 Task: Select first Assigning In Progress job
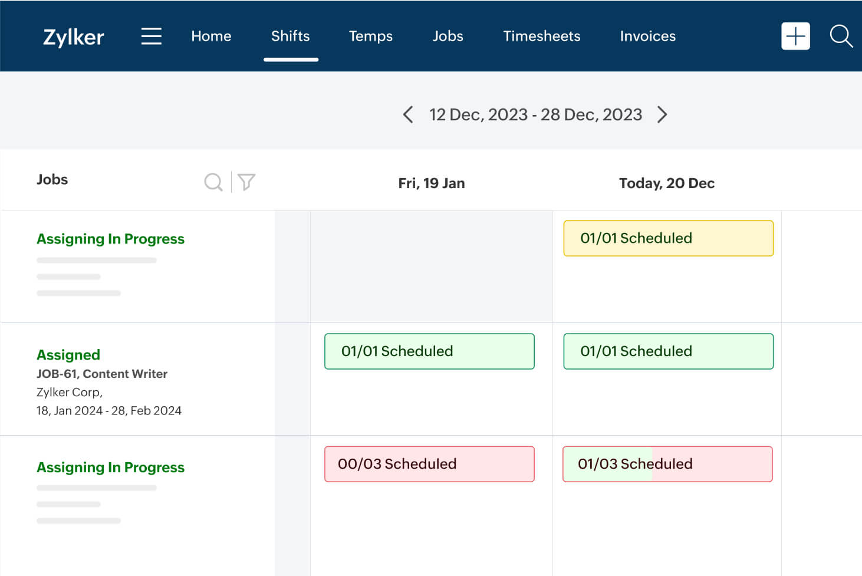pos(110,239)
